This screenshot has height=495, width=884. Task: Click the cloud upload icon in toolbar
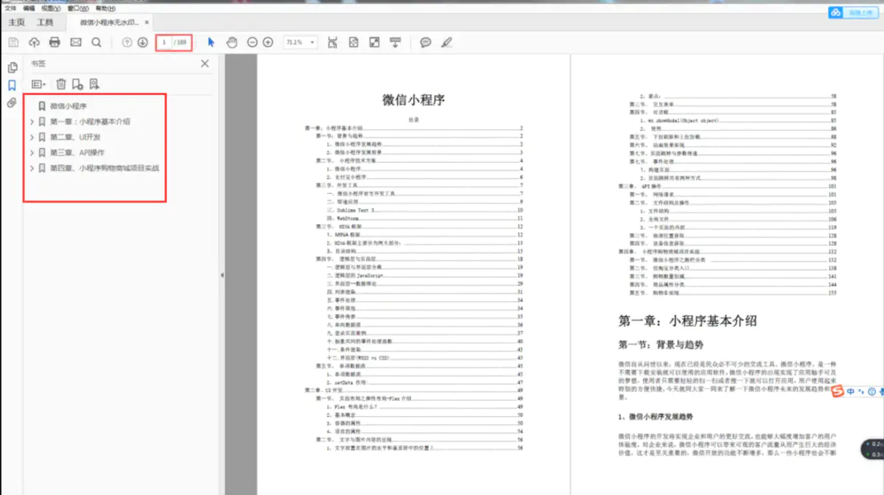34,43
